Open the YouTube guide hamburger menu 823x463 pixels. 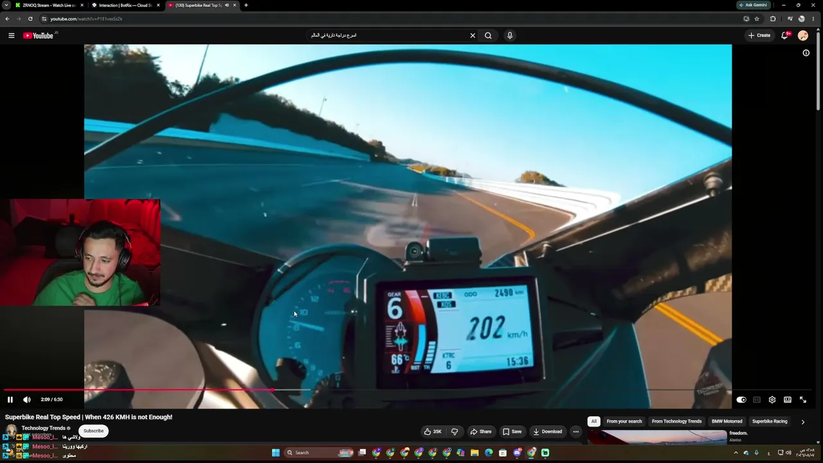(12, 35)
